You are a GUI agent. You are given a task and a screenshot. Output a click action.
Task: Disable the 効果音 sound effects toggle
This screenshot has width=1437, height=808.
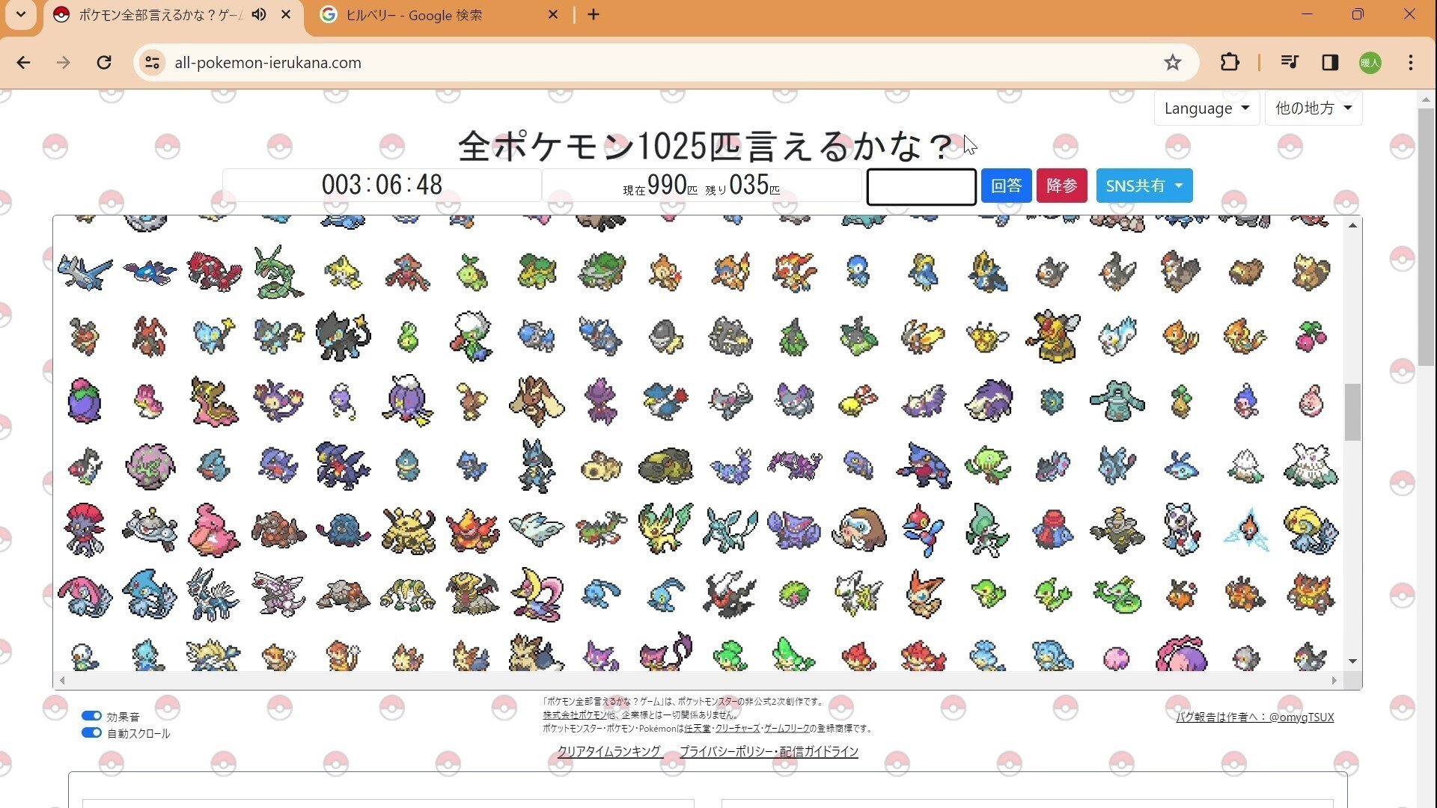coord(91,715)
